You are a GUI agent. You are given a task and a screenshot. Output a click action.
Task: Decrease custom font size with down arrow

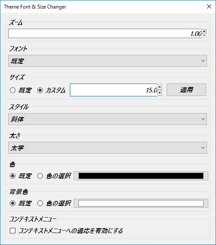coord(159,93)
